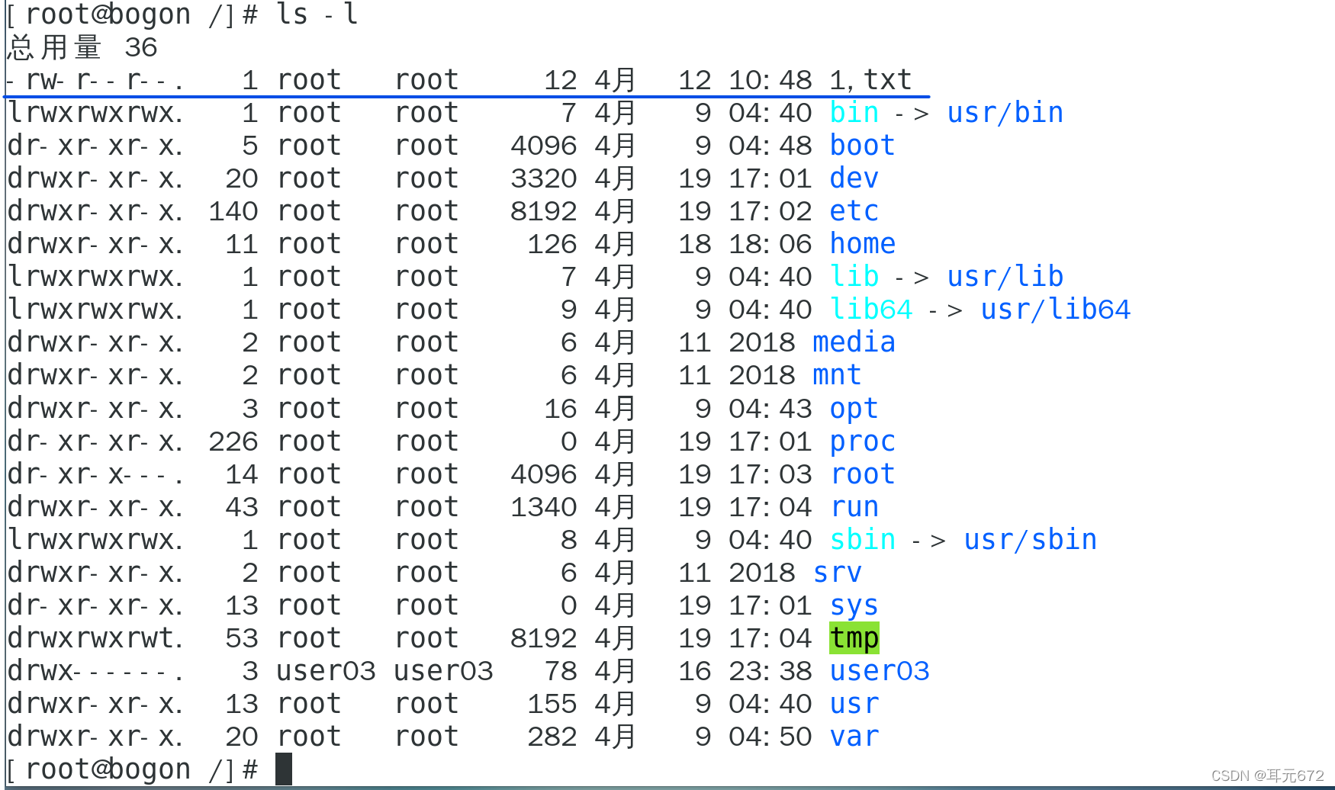The height and width of the screenshot is (790, 1335).
Task: Select the blue root directory name
Action: coord(862,474)
